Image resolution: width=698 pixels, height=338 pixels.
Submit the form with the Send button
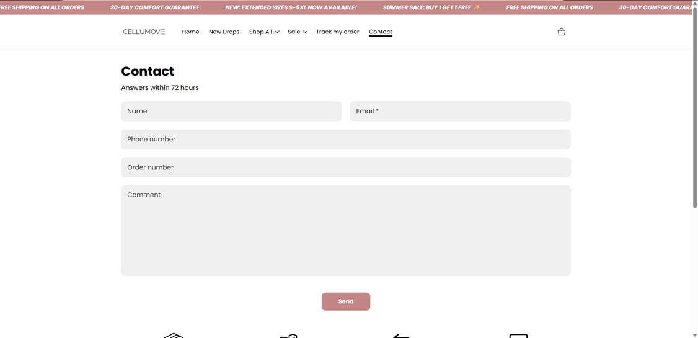point(346,301)
